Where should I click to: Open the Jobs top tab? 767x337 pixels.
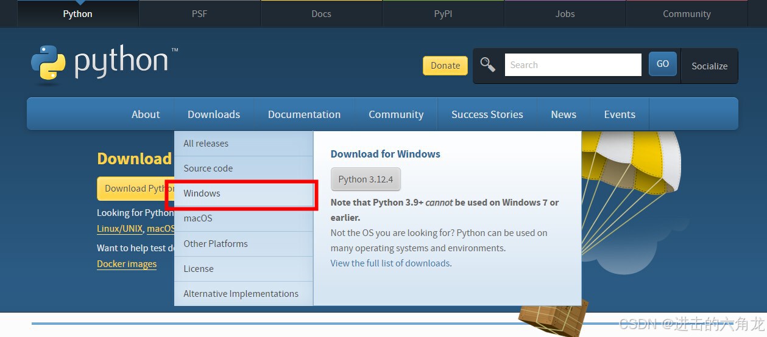[565, 13]
